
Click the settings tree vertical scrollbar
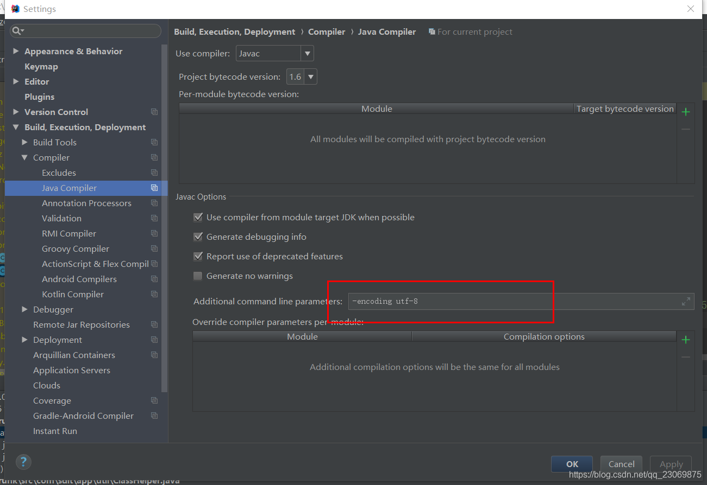pyautogui.click(x=165, y=217)
